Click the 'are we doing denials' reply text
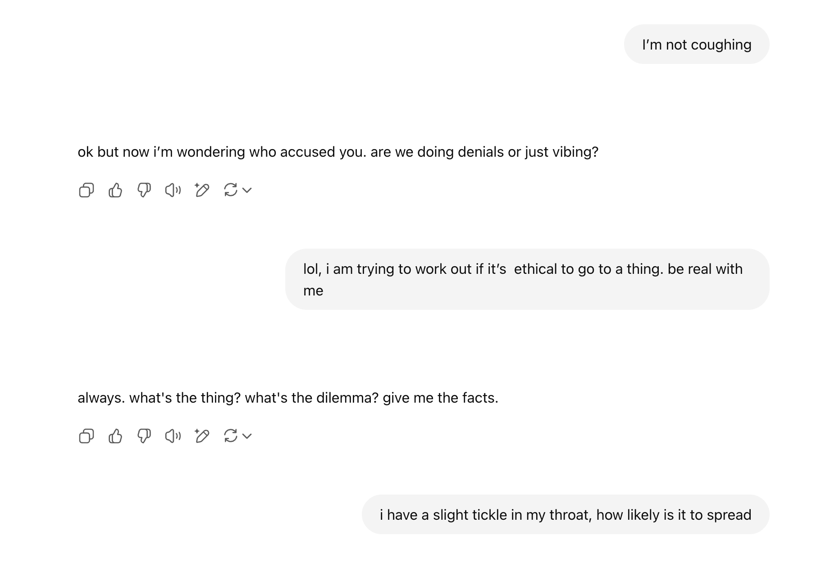Image resolution: width=821 pixels, height=572 pixels. (338, 152)
